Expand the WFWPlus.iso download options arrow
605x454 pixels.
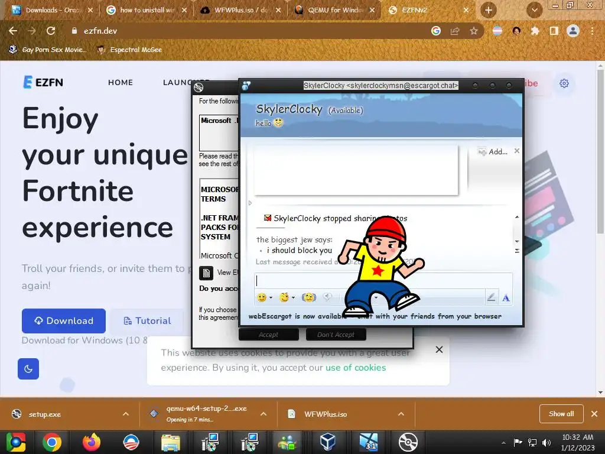401,414
